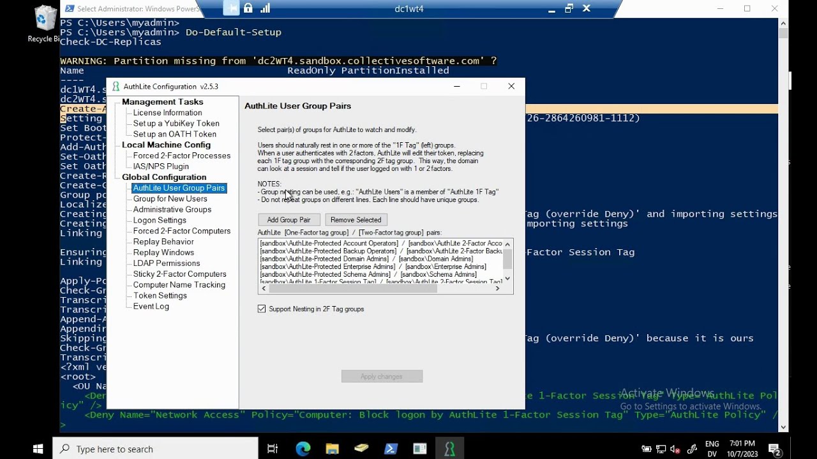The image size is (817, 459).
Task: Open File Explorer from the taskbar
Action: (332, 449)
